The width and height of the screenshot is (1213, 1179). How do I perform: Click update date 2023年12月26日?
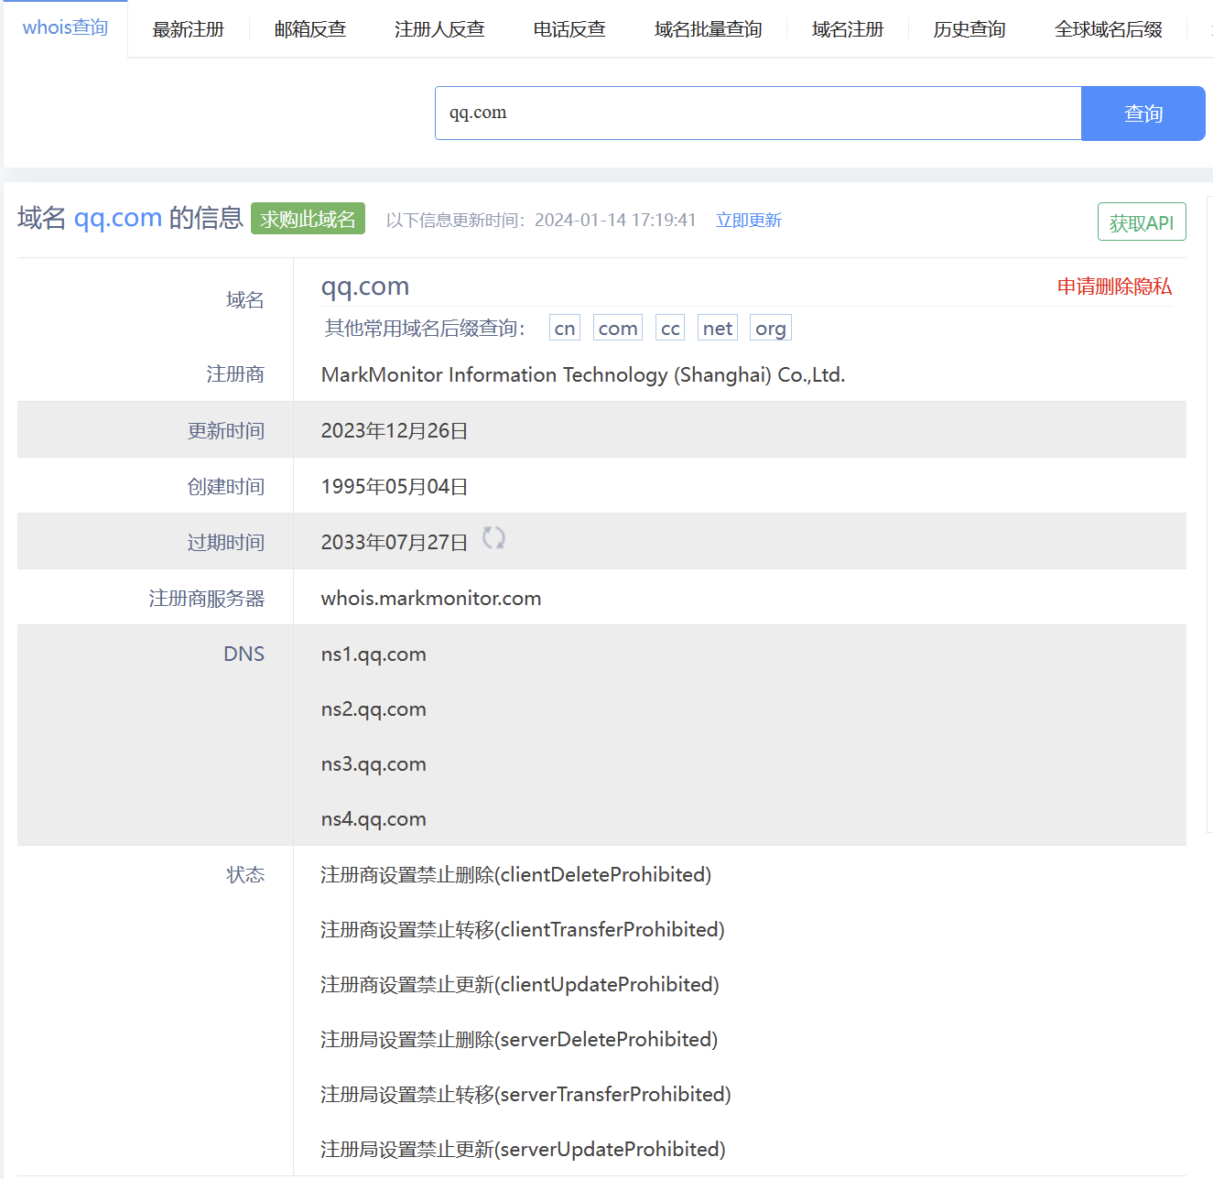(x=395, y=430)
